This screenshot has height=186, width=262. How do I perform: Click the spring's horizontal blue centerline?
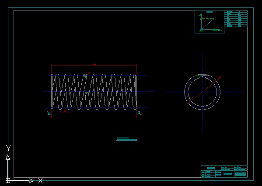point(98,91)
